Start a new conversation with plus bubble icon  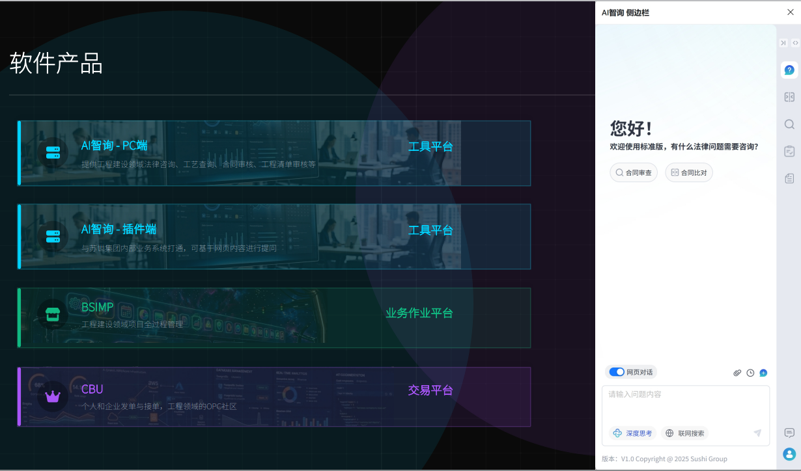tap(763, 373)
